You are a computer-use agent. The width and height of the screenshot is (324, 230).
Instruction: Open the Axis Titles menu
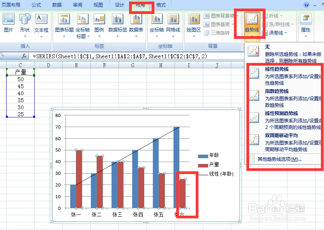83,26
